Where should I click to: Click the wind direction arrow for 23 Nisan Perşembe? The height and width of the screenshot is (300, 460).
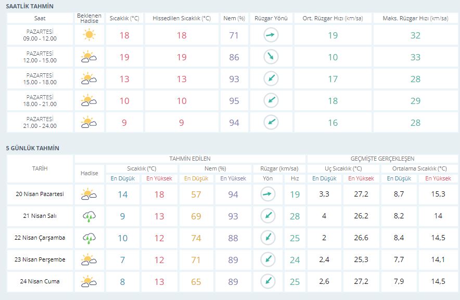267,260
